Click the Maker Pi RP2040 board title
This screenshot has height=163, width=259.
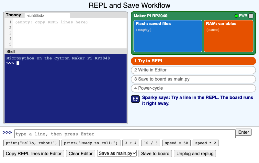point(151,16)
